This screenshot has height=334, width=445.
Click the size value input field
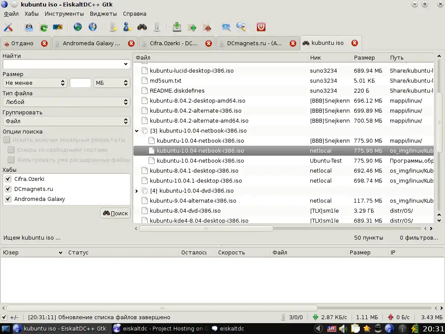click(x=80, y=83)
